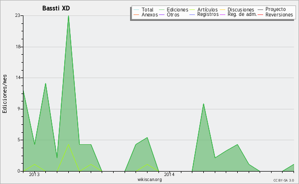Select the 'Discusiones' legend entry
299x184 pixels.
coord(241,9)
